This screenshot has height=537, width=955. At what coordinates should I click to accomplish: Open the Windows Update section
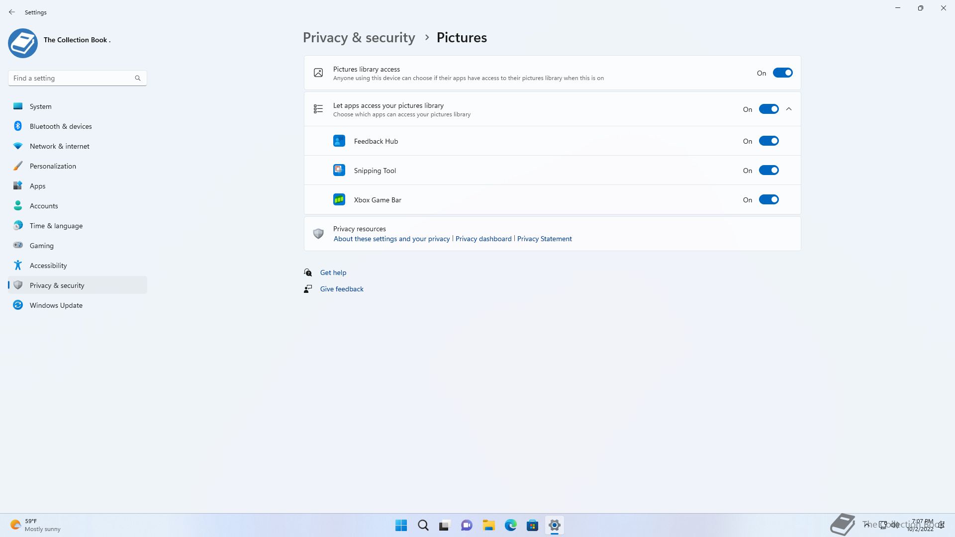pos(56,305)
